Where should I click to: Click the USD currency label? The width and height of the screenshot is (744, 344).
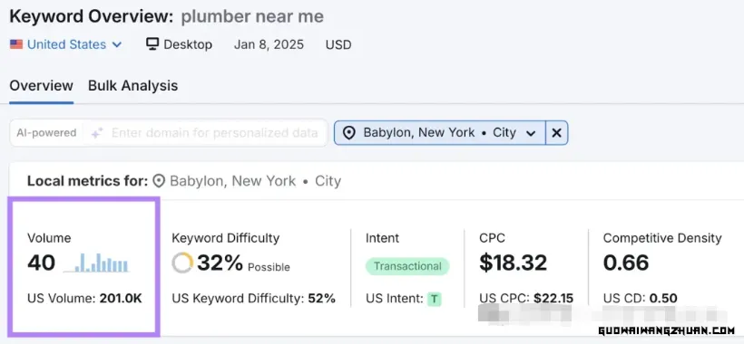pyautogui.click(x=338, y=45)
